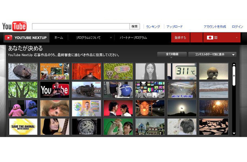Open the man with colorful charts thumbnail
This screenshot has height=162, width=247.
(x=87, y=108)
